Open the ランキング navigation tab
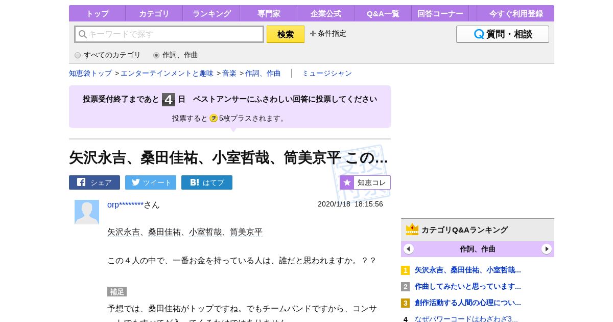 (211, 13)
